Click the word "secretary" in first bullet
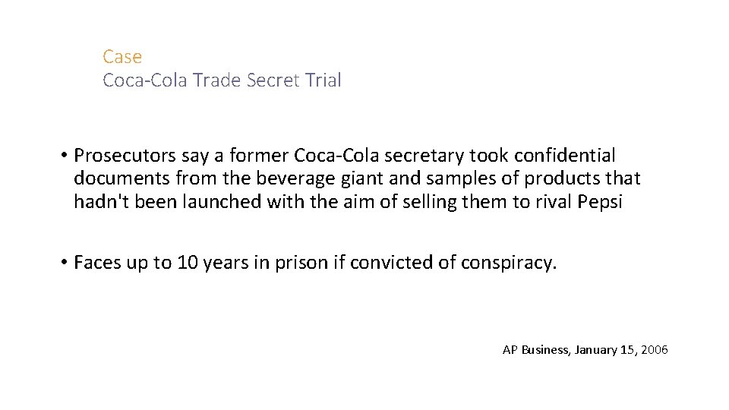Image resolution: width=729 pixels, height=410 pixels. 428,156
